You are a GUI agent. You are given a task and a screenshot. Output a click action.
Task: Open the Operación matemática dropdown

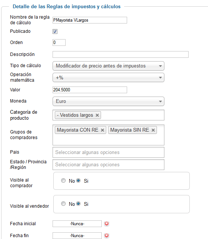point(108,78)
